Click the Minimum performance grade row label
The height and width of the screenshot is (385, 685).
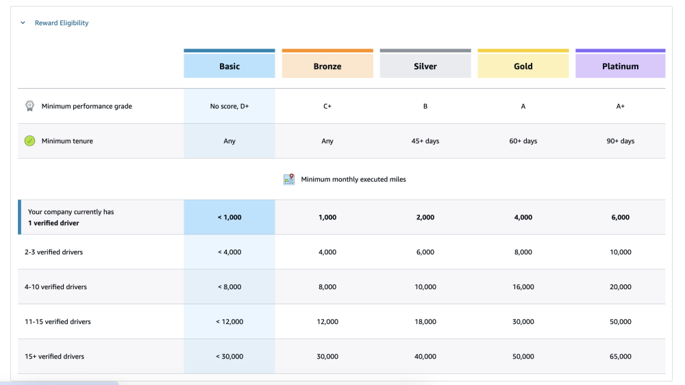point(86,106)
